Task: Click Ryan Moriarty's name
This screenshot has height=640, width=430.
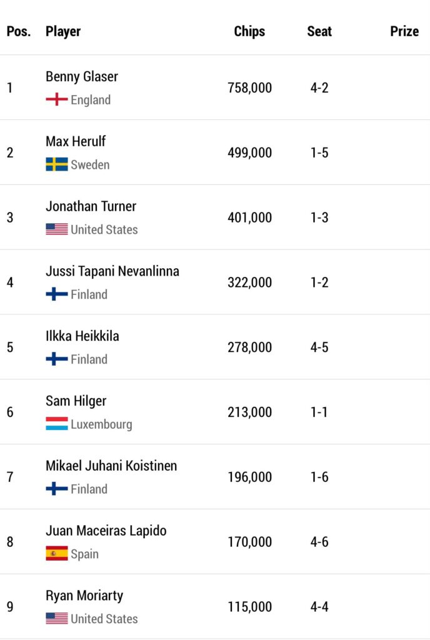Action: pyautogui.click(x=84, y=596)
